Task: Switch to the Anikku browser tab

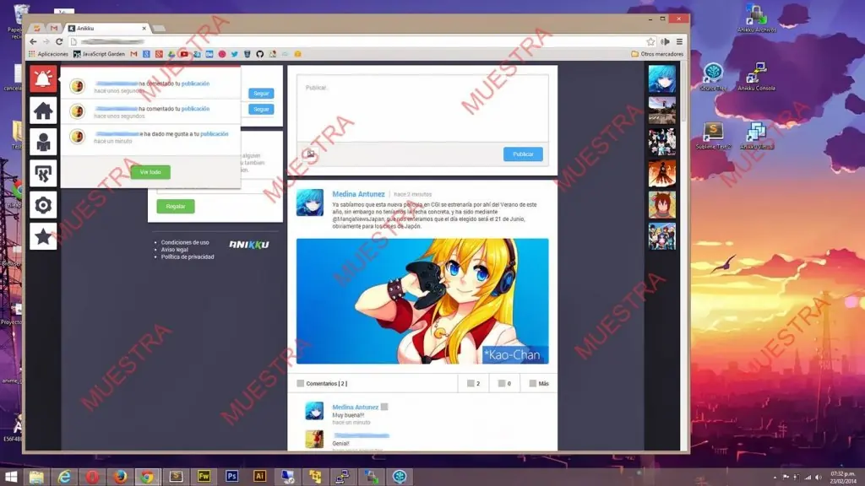Action: [107, 28]
